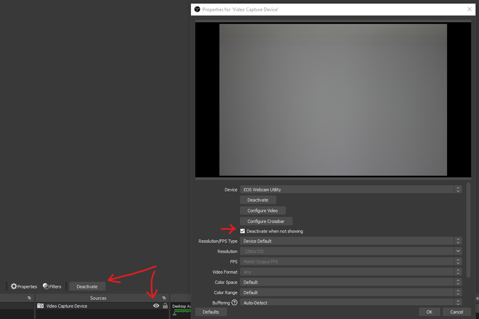
Task: Open the Resolution/FPS Type dropdown
Action: (351, 241)
